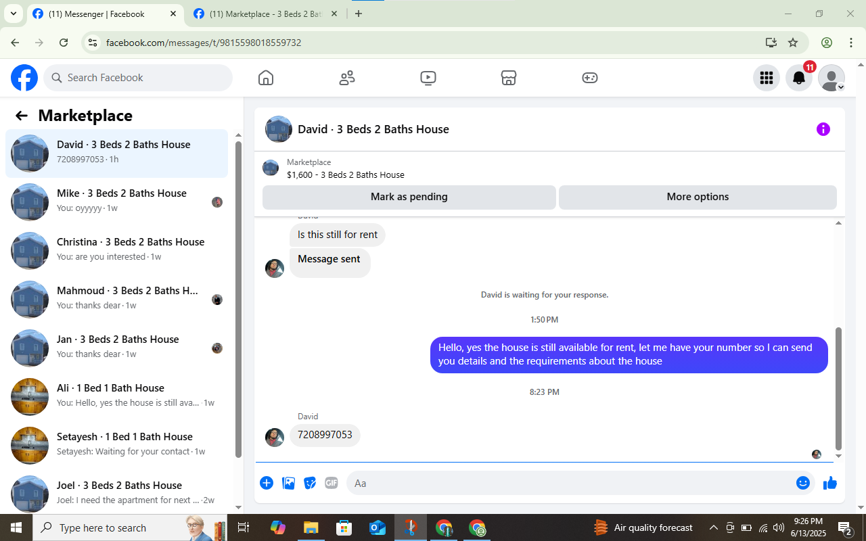Open conversation information purple icon
Viewport: 866px width, 541px height.
823,129
